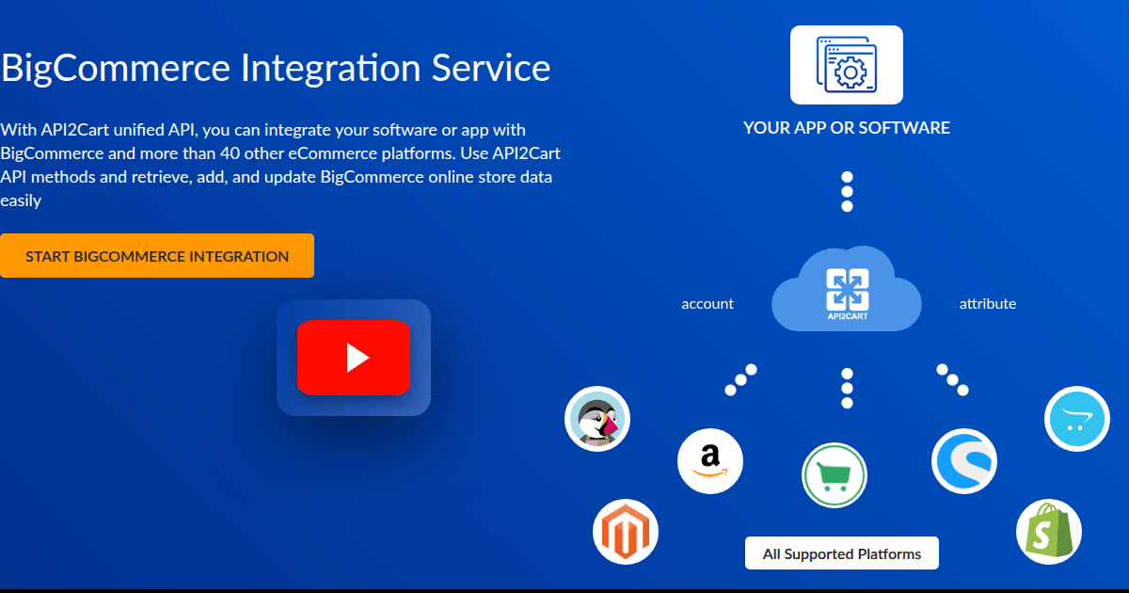Screen dimensions: 1129x593
Task: Click the 'YOUR APP OR SOFTWARE' label
Action: 847,128
